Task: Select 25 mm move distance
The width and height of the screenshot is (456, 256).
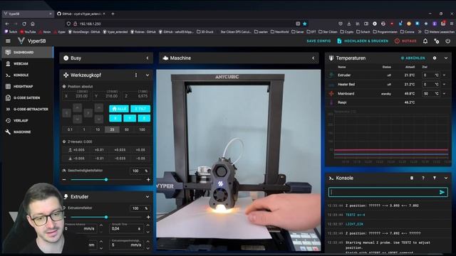Action: coord(112,129)
